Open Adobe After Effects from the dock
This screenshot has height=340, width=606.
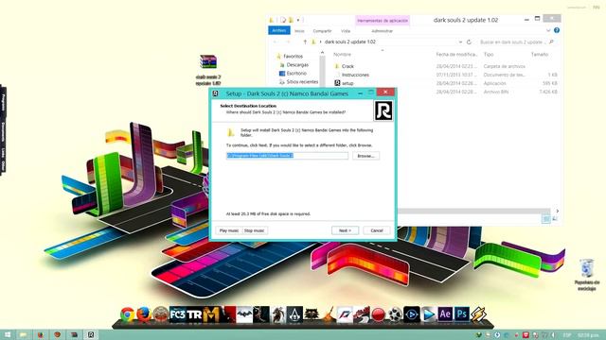pos(445,314)
